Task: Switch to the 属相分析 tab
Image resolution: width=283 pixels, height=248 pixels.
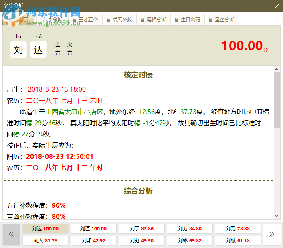Action: click(x=155, y=20)
